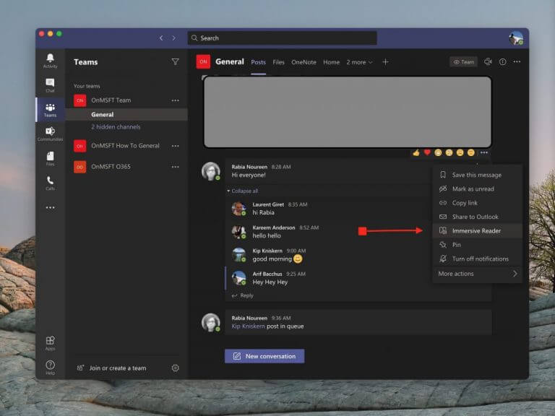Screen dimensions: 555x416
Task: Click the General channel red ON avatar
Action: [x=203, y=61]
